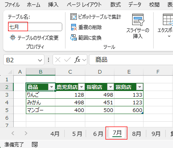173x148 pixels.
Task: Click the cell containing マンゴー
Action: (x=40, y=110)
